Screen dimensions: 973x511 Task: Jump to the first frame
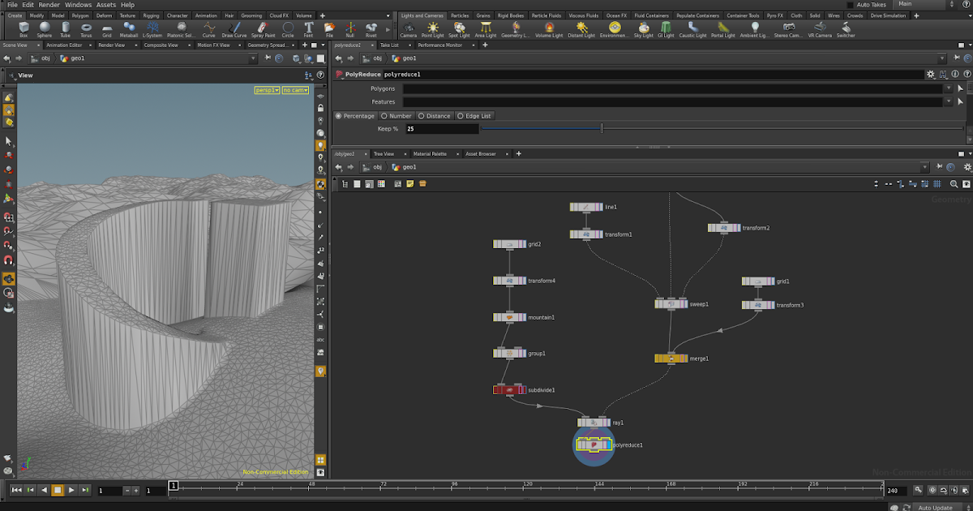pyautogui.click(x=16, y=490)
